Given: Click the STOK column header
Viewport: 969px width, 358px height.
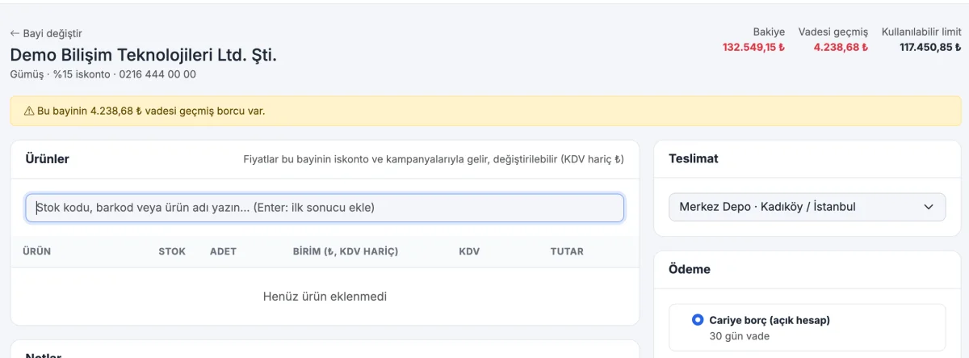Looking at the screenshot, I should click(172, 251).
